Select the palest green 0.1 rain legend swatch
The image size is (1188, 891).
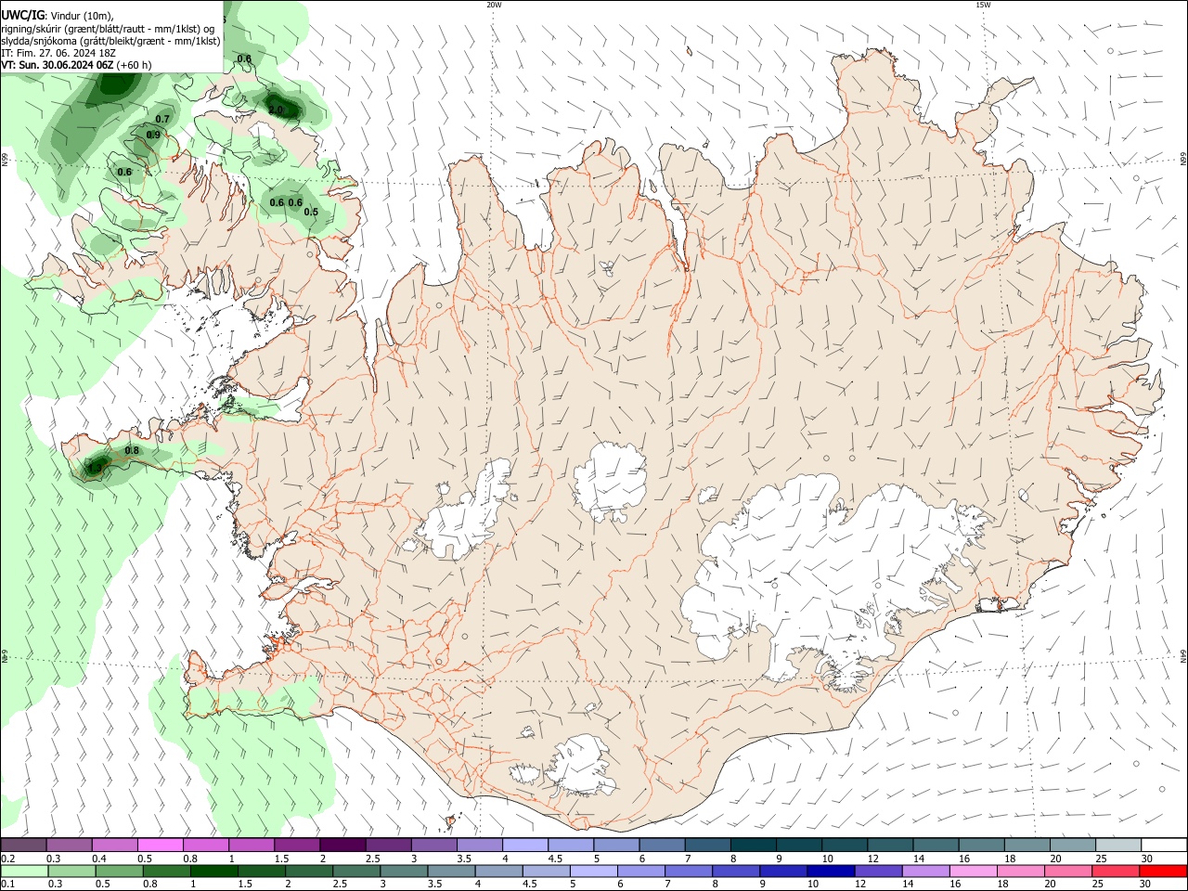(24, 872)
